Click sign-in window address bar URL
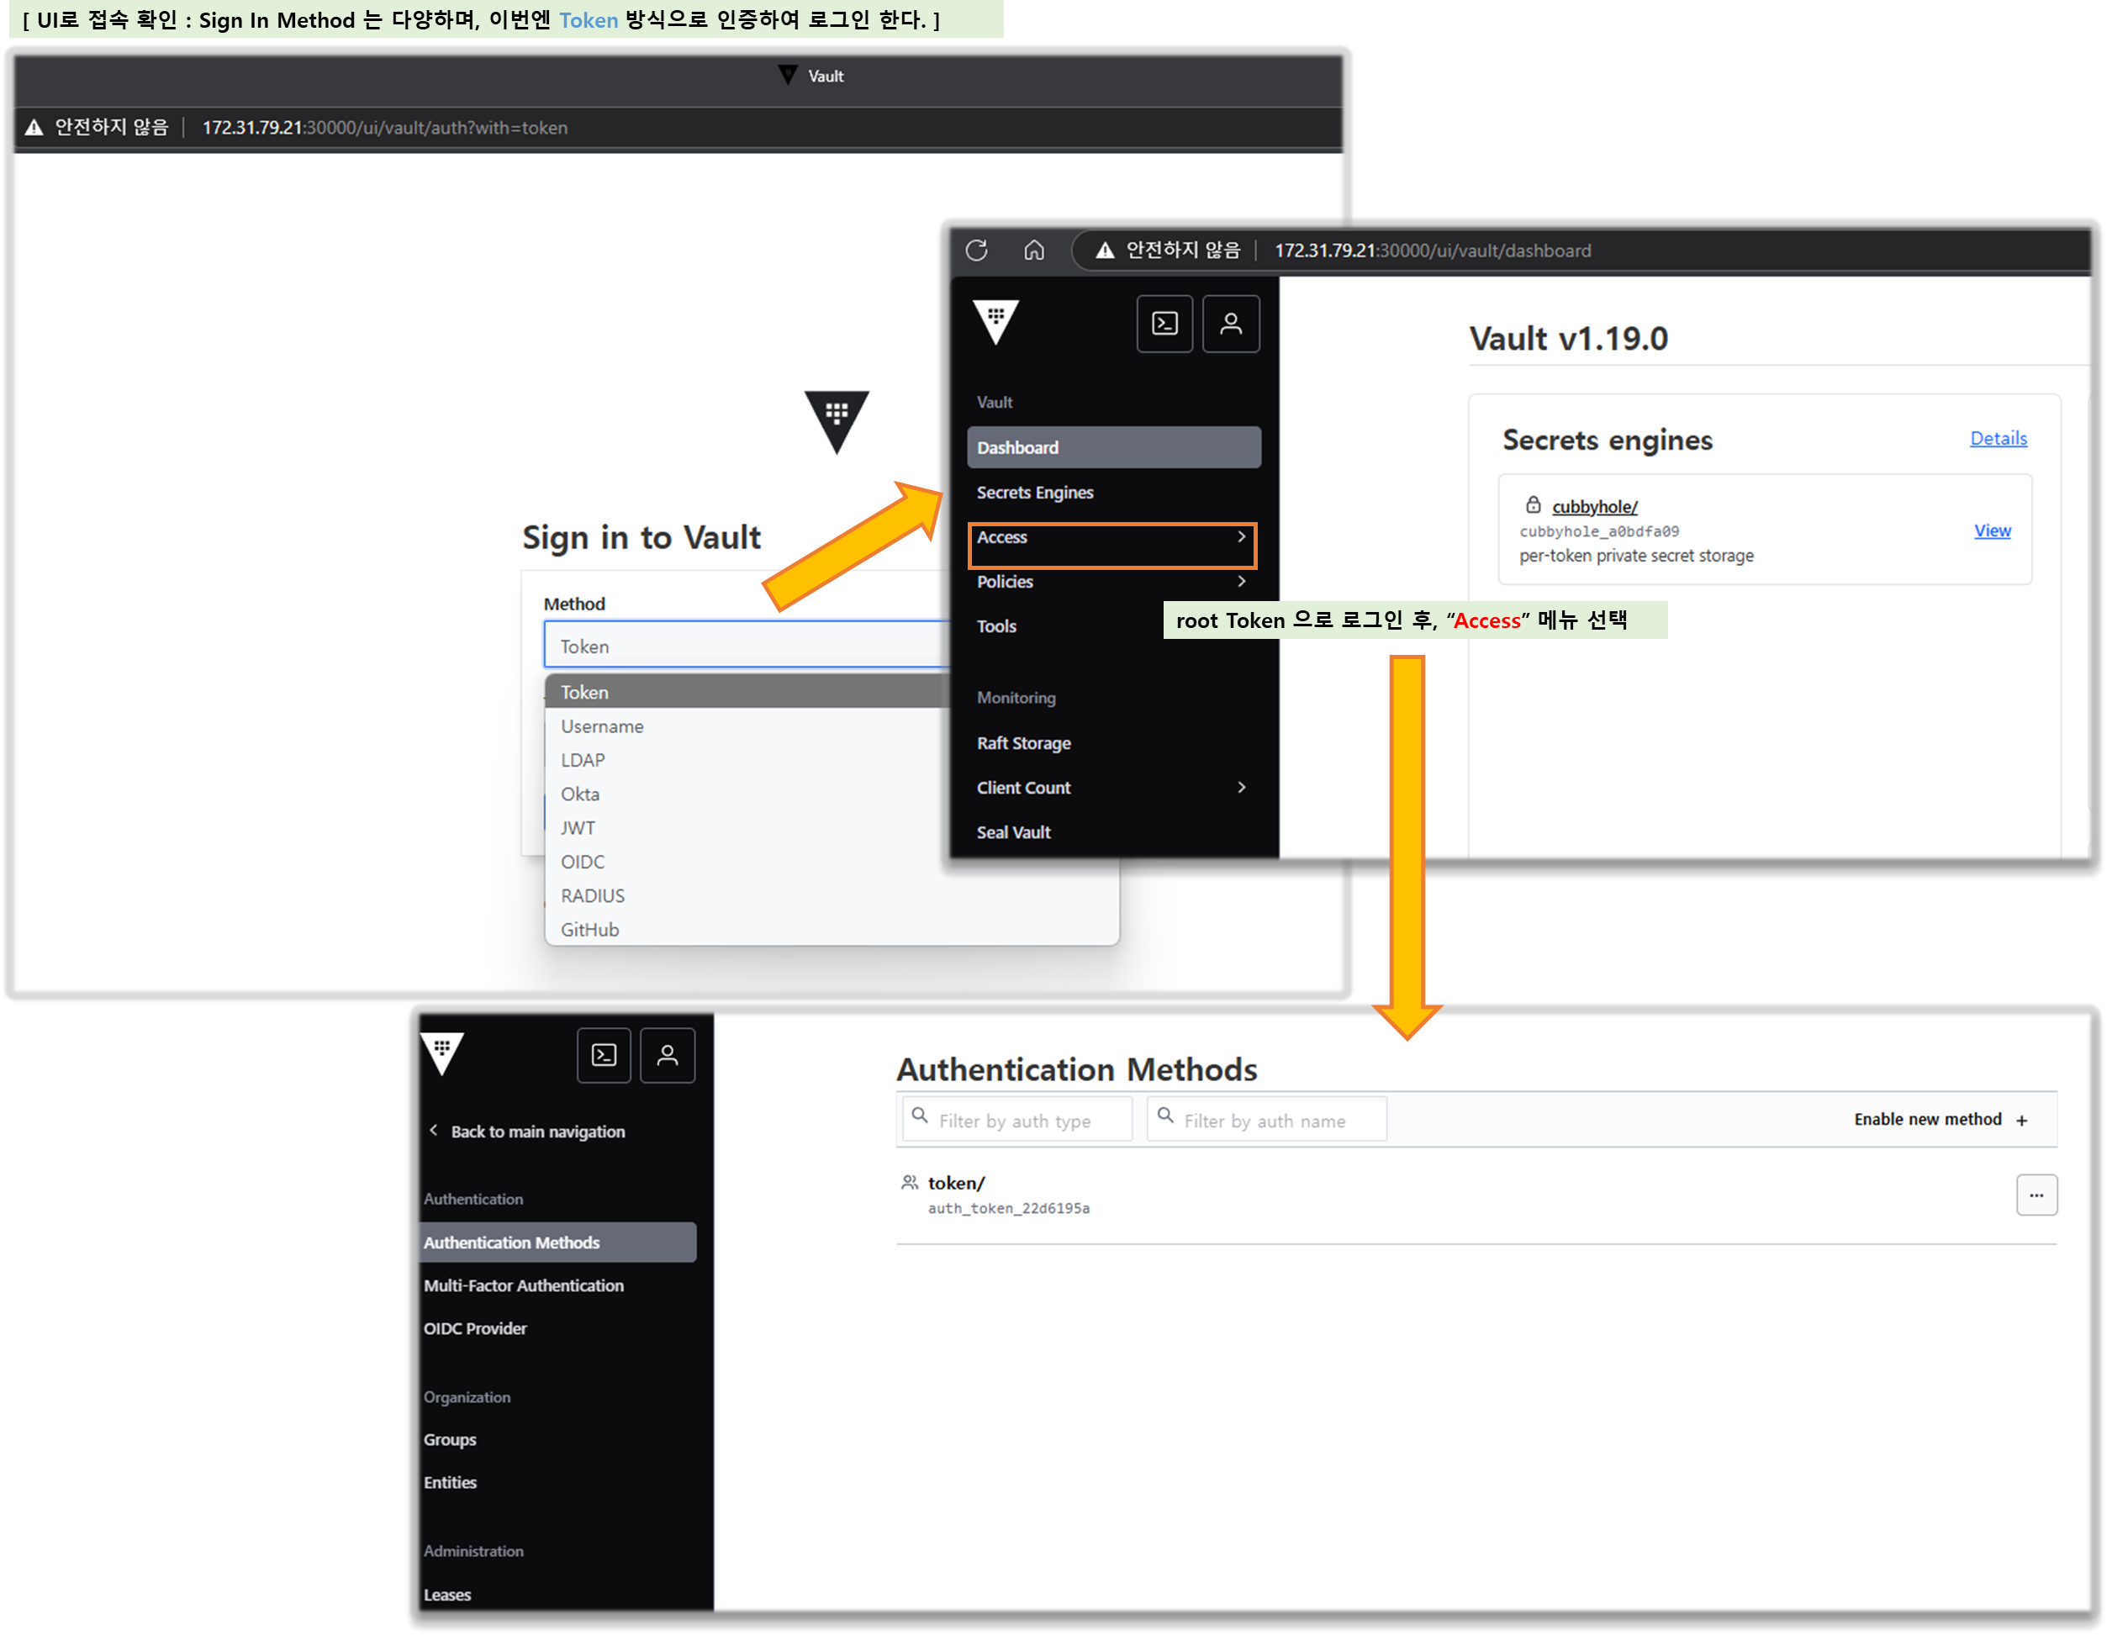The height and width of the screenshot is (1641, 2112). 385,128
